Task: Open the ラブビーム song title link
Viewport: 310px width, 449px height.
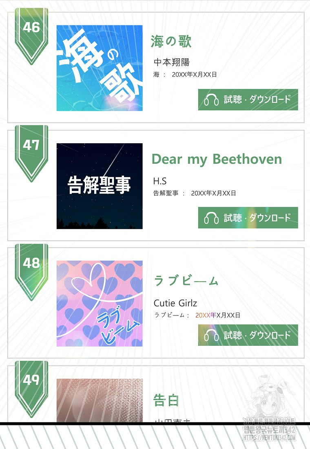Action: (186, 281)
